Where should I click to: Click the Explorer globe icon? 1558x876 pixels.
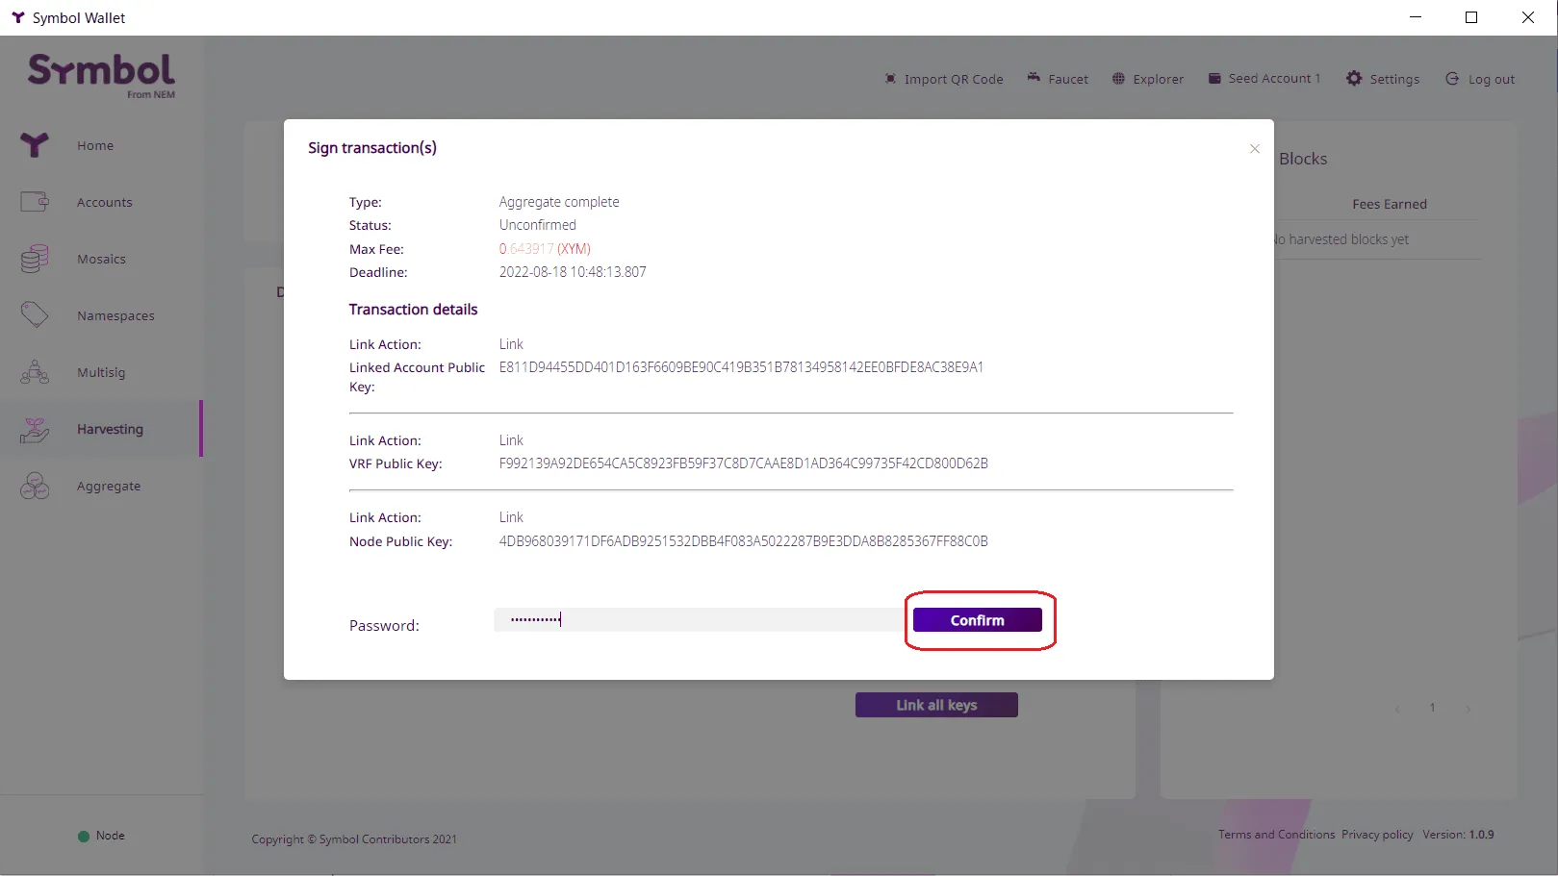[1118, 79]
